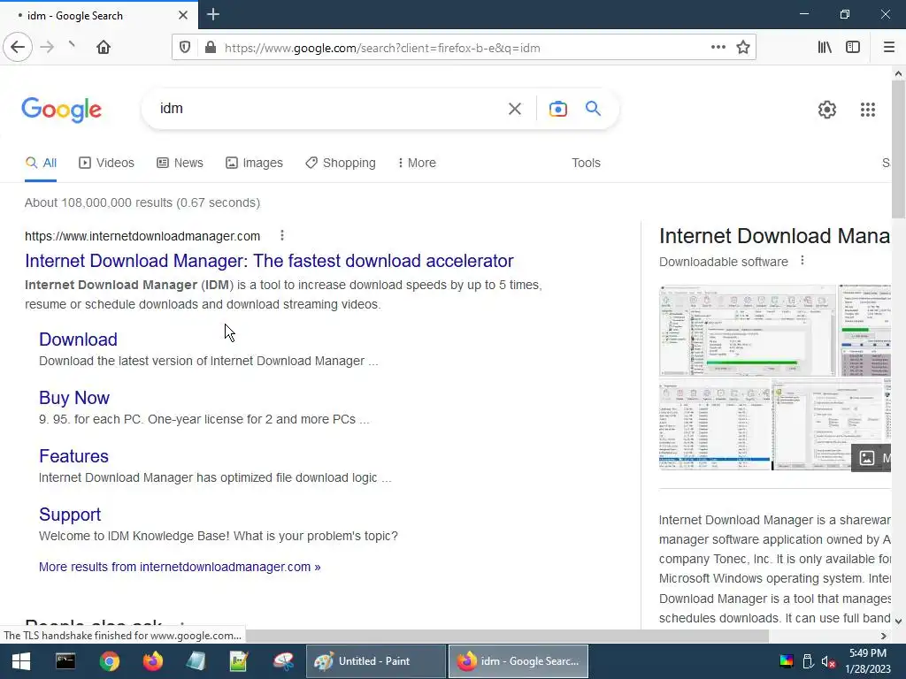
Task: Switch to Images results
Action: point(254,163)
